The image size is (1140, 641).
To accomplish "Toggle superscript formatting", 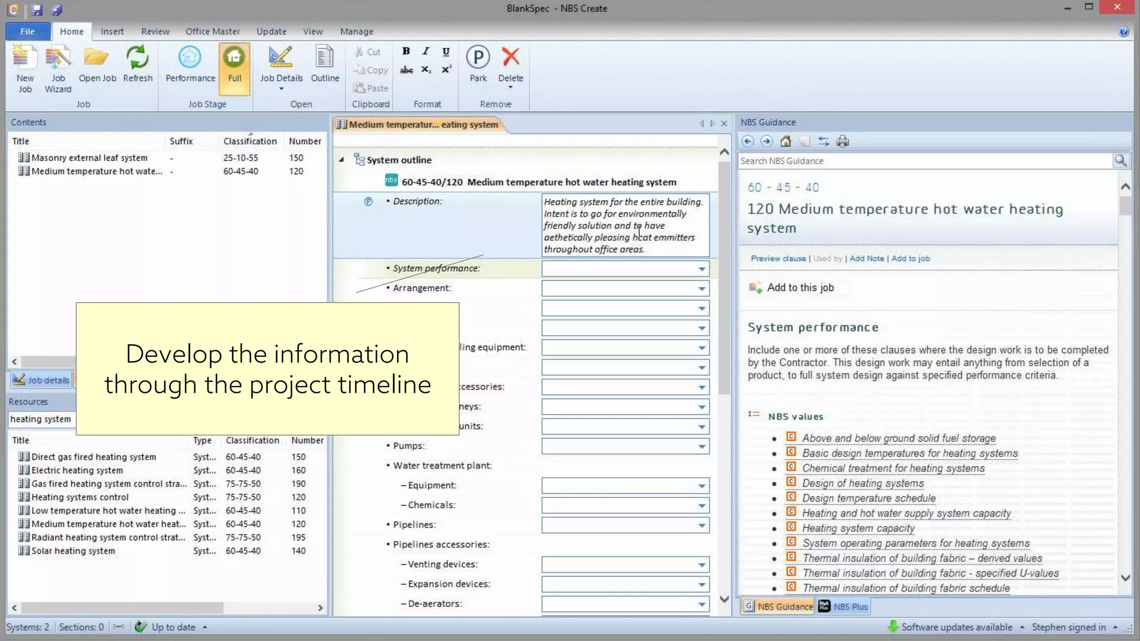I will point(446,70).
